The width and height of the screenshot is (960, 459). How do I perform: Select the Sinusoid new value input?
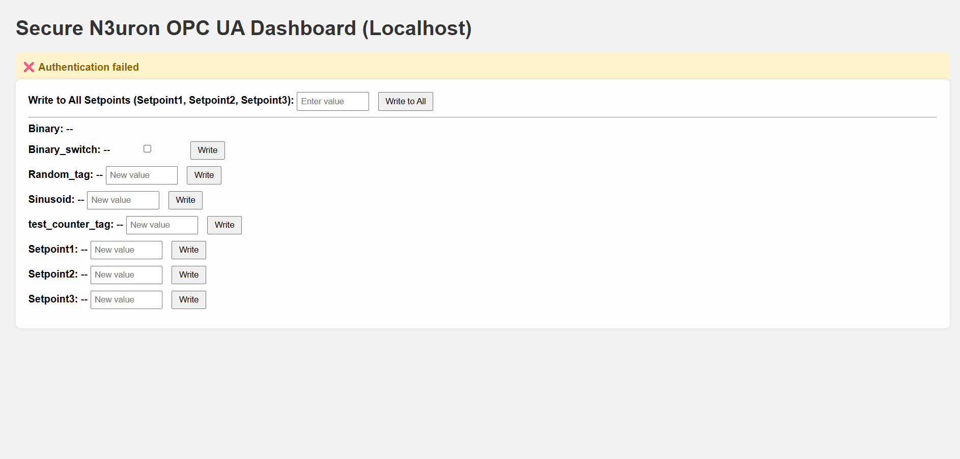pos(123,200)
